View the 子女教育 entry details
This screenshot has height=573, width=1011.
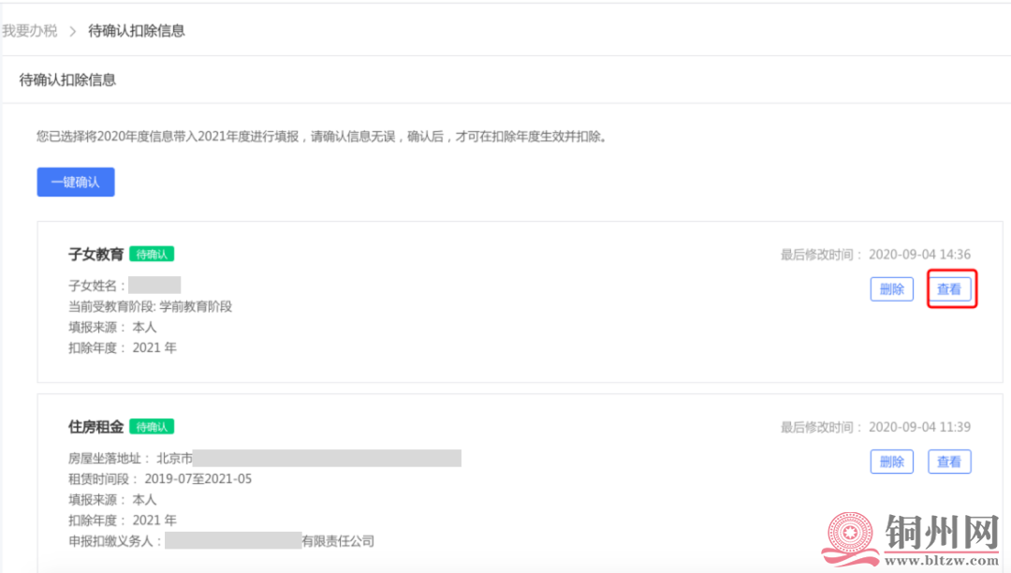tap(949, 288)
